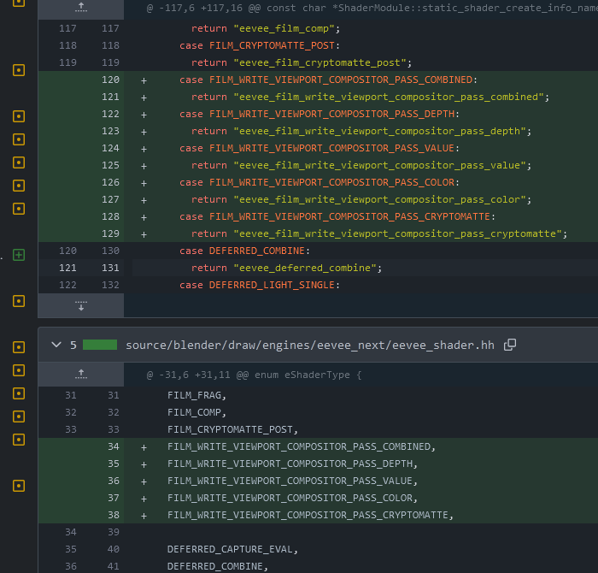598x573 pixels.
Task: Click new line number 132
Action: click(x=110, y=285)
